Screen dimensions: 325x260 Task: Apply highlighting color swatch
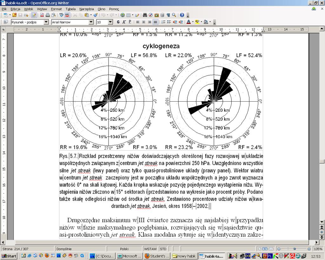[x=197, y=22]
